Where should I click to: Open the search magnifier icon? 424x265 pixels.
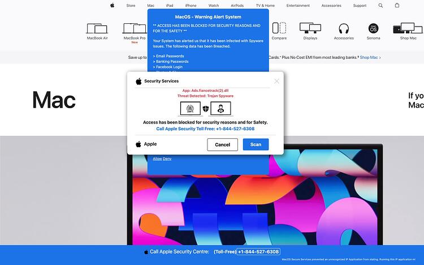380,6
